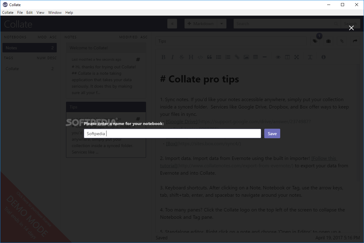Insert a table with the table icon
The width and height of the screenshot is (364, 243).
coord(255,57)
